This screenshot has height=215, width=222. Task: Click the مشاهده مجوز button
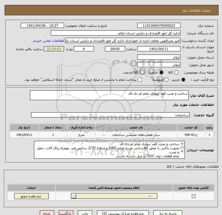[x=31, y=196]
